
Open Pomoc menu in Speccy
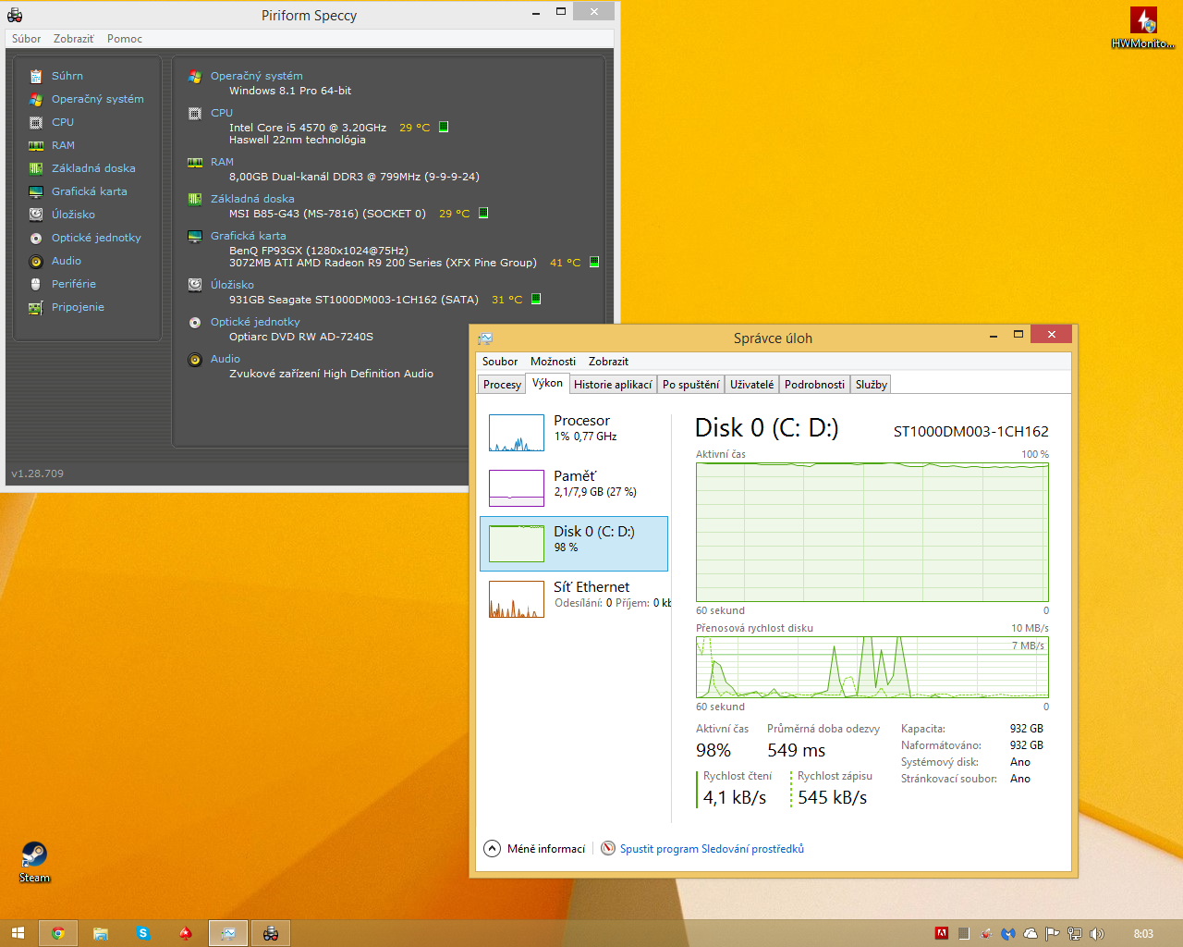coord(125,39)
